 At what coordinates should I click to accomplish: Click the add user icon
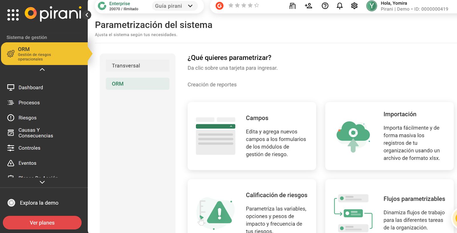(308, 6)
